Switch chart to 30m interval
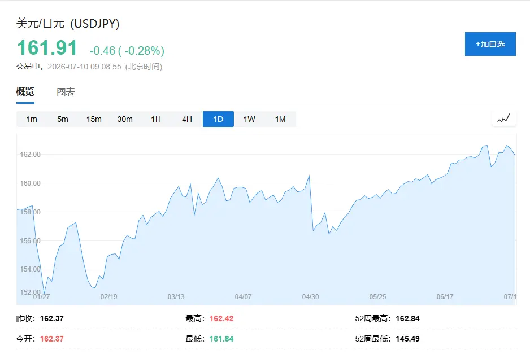 pos(125,119)
